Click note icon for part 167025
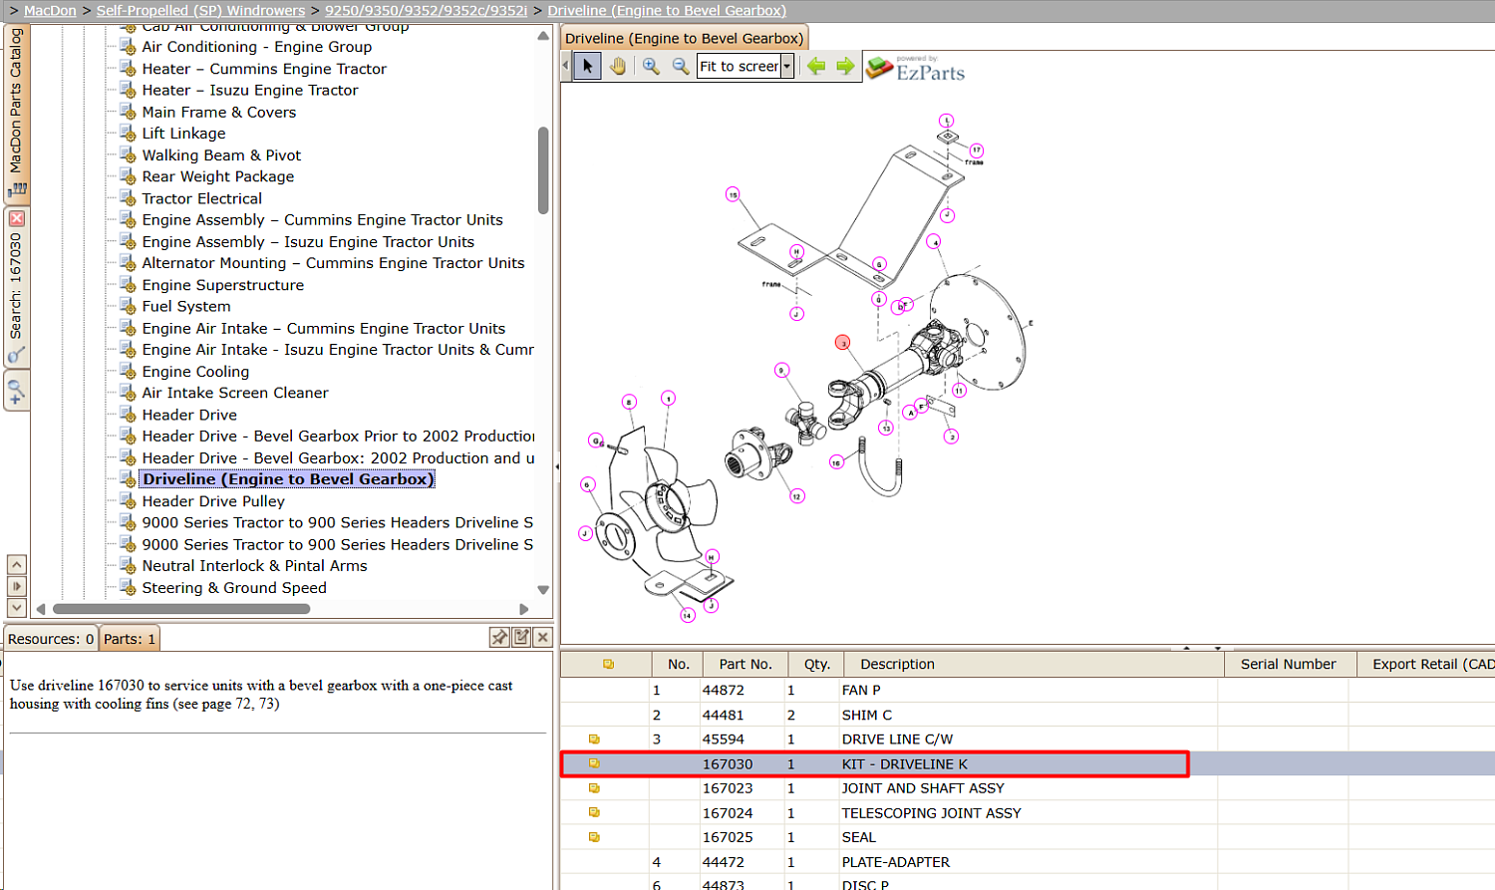This screenshot has width=1495, height=890. [594, 837]
